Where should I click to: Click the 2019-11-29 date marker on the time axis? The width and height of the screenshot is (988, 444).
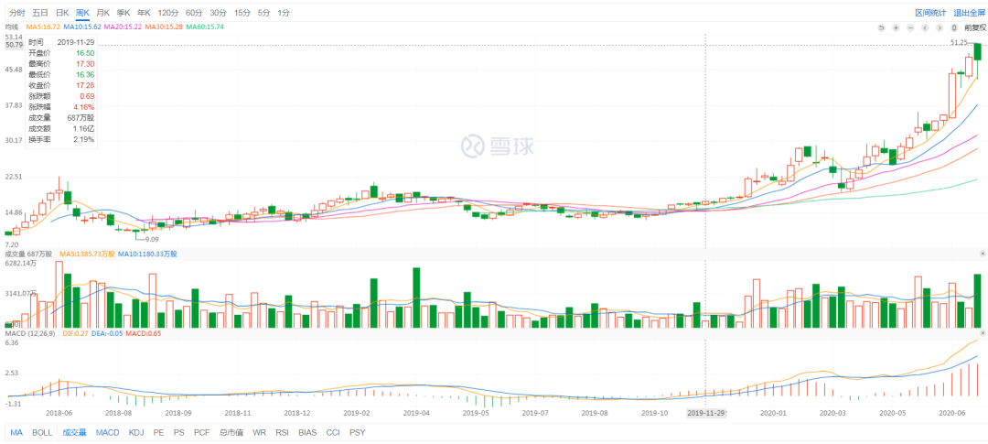[705, 413]
